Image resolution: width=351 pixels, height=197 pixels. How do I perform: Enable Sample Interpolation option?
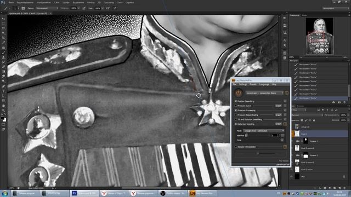coord(236,147)
